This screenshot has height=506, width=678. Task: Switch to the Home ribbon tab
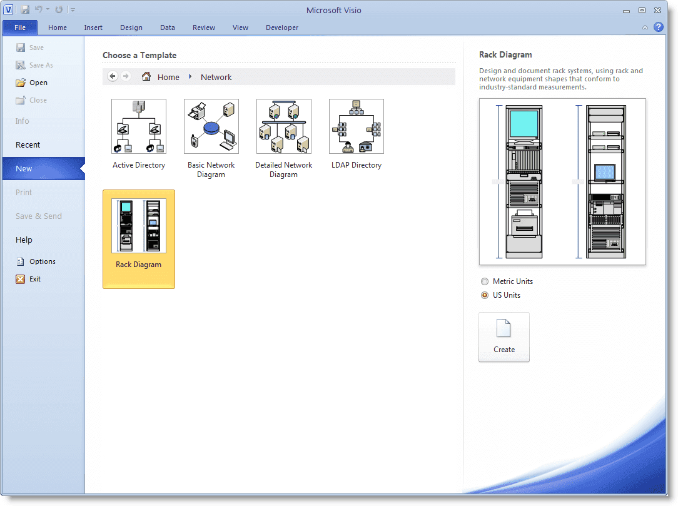pyautogui.click(x=58, y=28)
